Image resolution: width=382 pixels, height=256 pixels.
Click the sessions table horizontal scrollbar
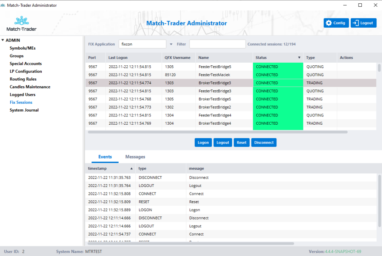pyautogui.click(x=217, y=132)
